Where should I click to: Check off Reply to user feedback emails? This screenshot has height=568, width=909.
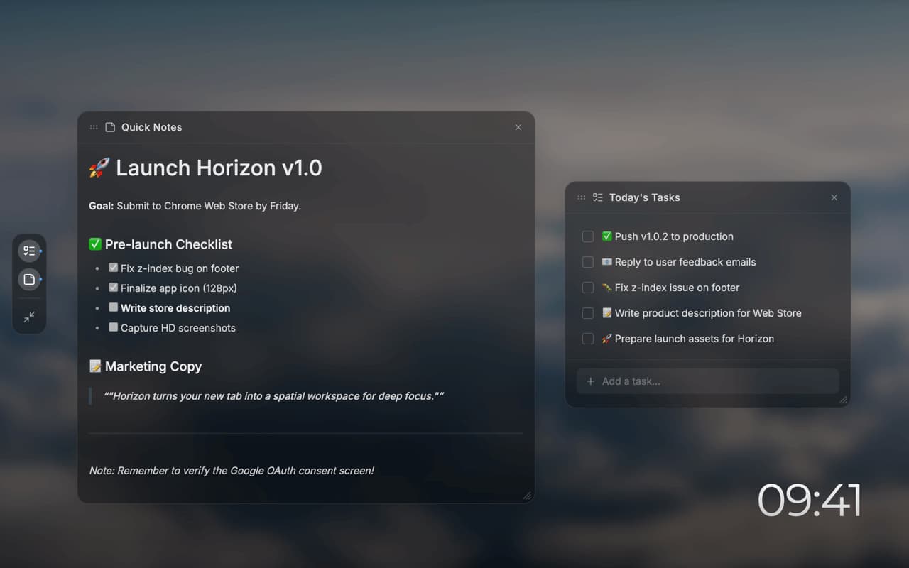588,262
